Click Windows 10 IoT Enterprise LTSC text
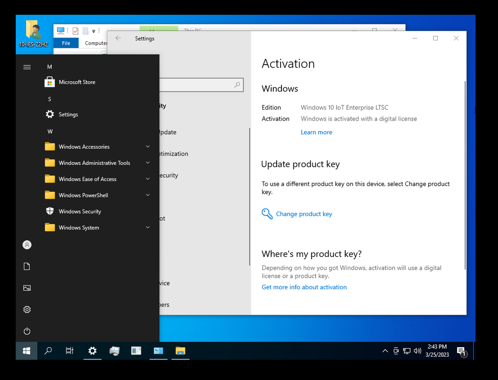The image size is (498, 380). [344, 107]
